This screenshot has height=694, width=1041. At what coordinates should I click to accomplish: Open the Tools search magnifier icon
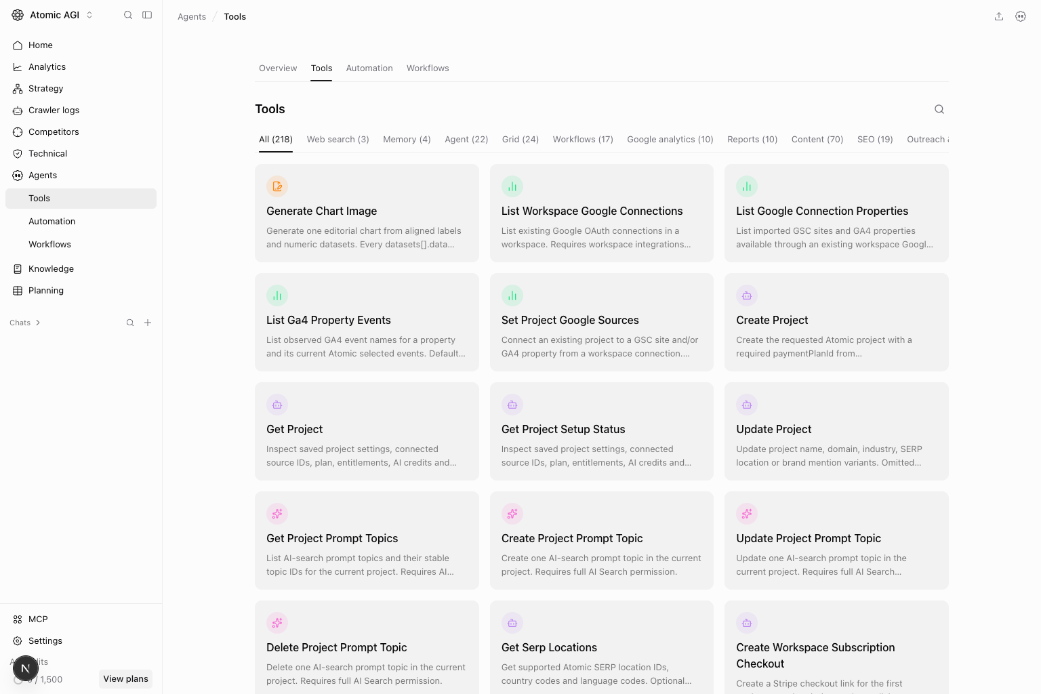tap(939, 109)
